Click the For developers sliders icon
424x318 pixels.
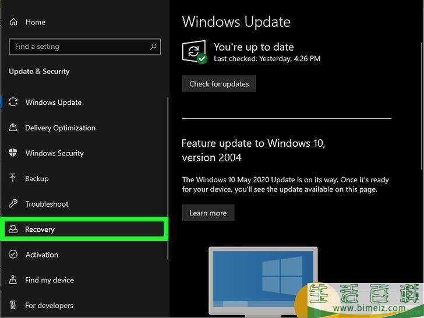click(x=13, y=305)
